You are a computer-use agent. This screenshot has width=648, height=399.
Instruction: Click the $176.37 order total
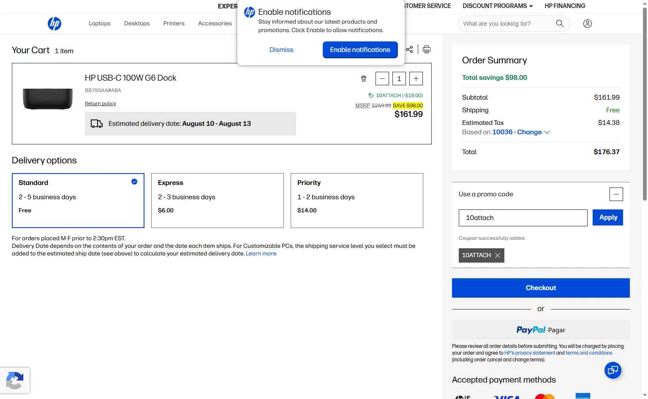607,152
